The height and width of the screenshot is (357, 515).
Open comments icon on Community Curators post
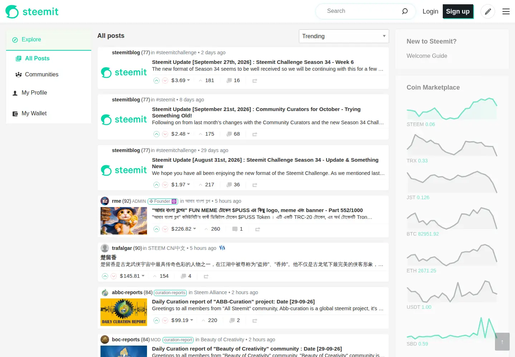[229, 134]
